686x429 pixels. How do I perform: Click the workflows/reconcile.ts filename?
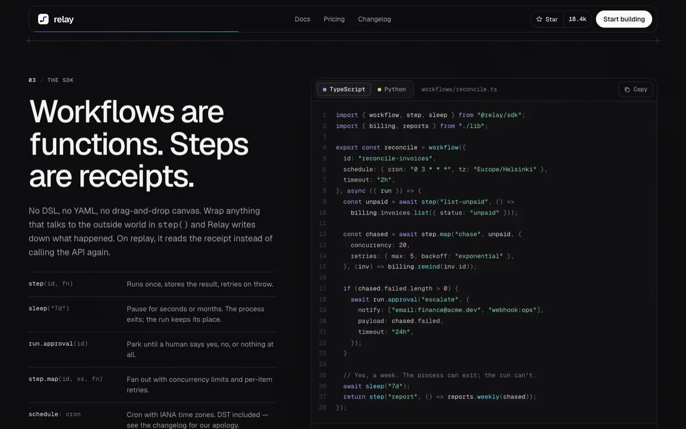459,90
